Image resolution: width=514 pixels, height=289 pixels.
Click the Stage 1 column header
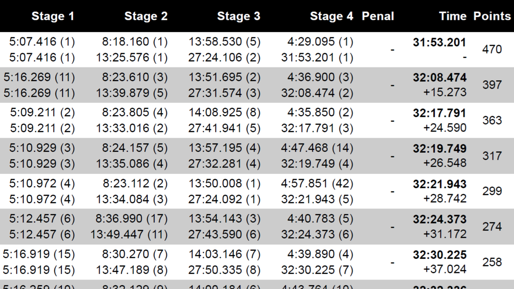53,16
